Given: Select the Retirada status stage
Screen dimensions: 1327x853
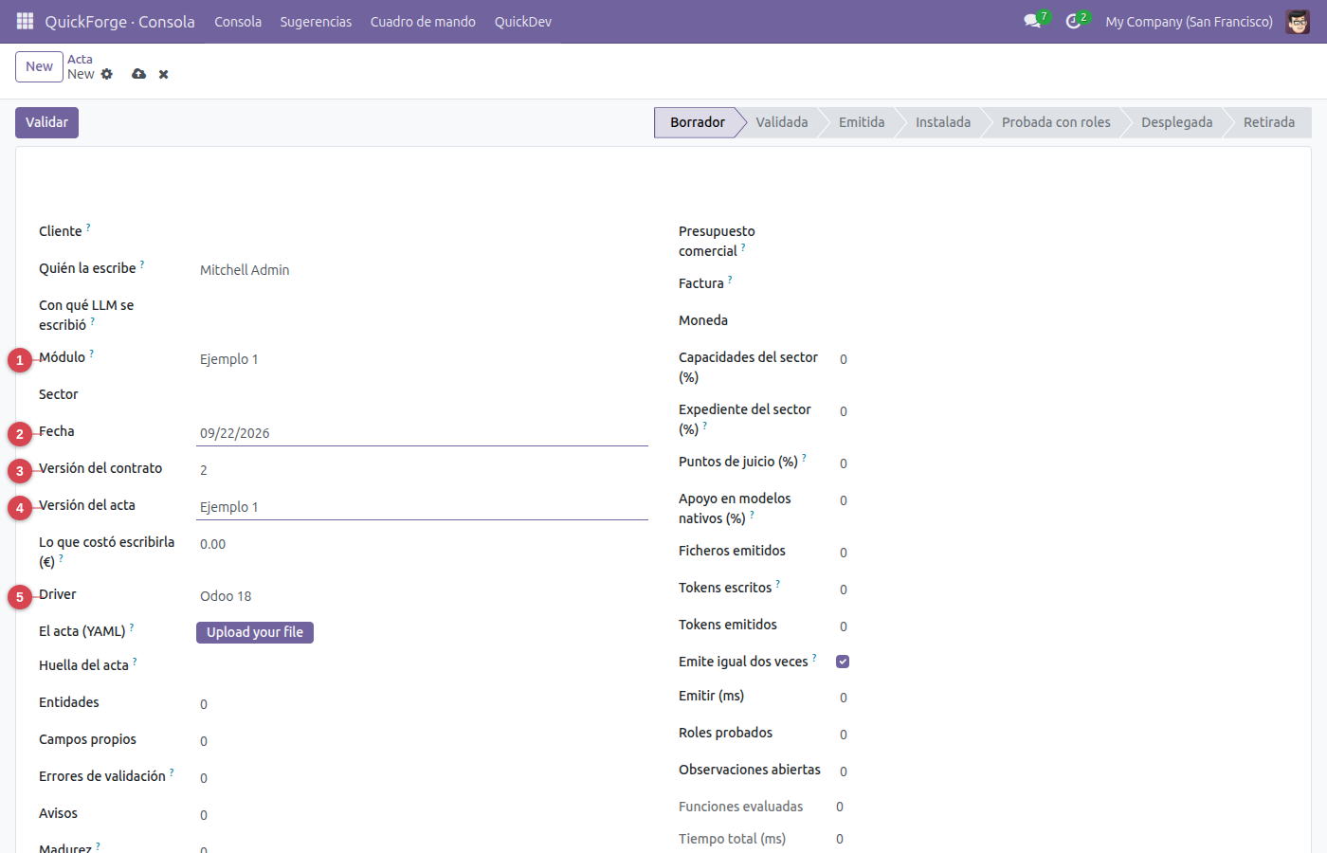Looking at the screenshot, I should [x=1269, y=122].
